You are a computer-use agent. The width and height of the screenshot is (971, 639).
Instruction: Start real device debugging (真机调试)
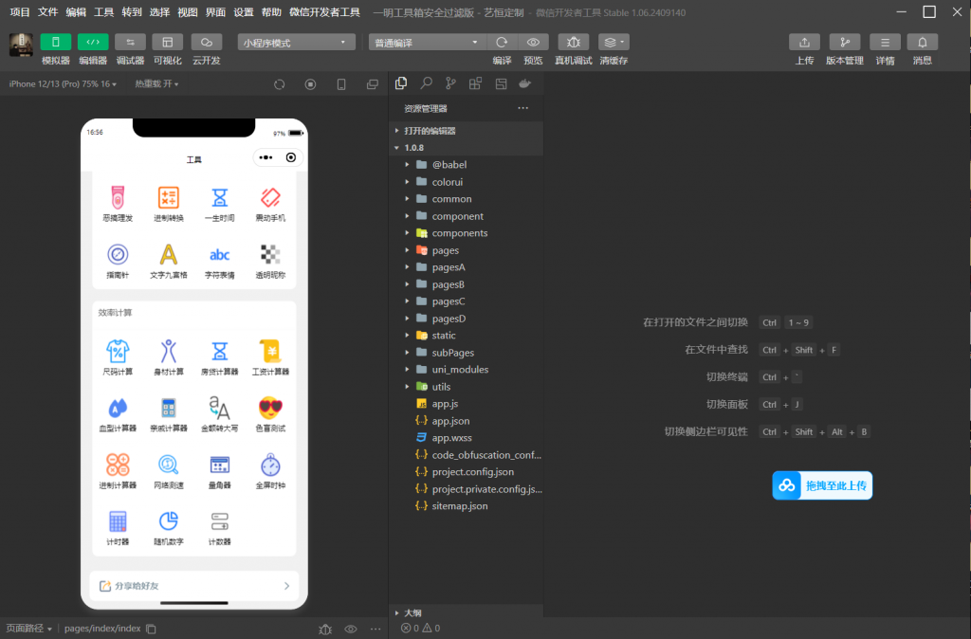pyautogui.click(x=574, y=42)
